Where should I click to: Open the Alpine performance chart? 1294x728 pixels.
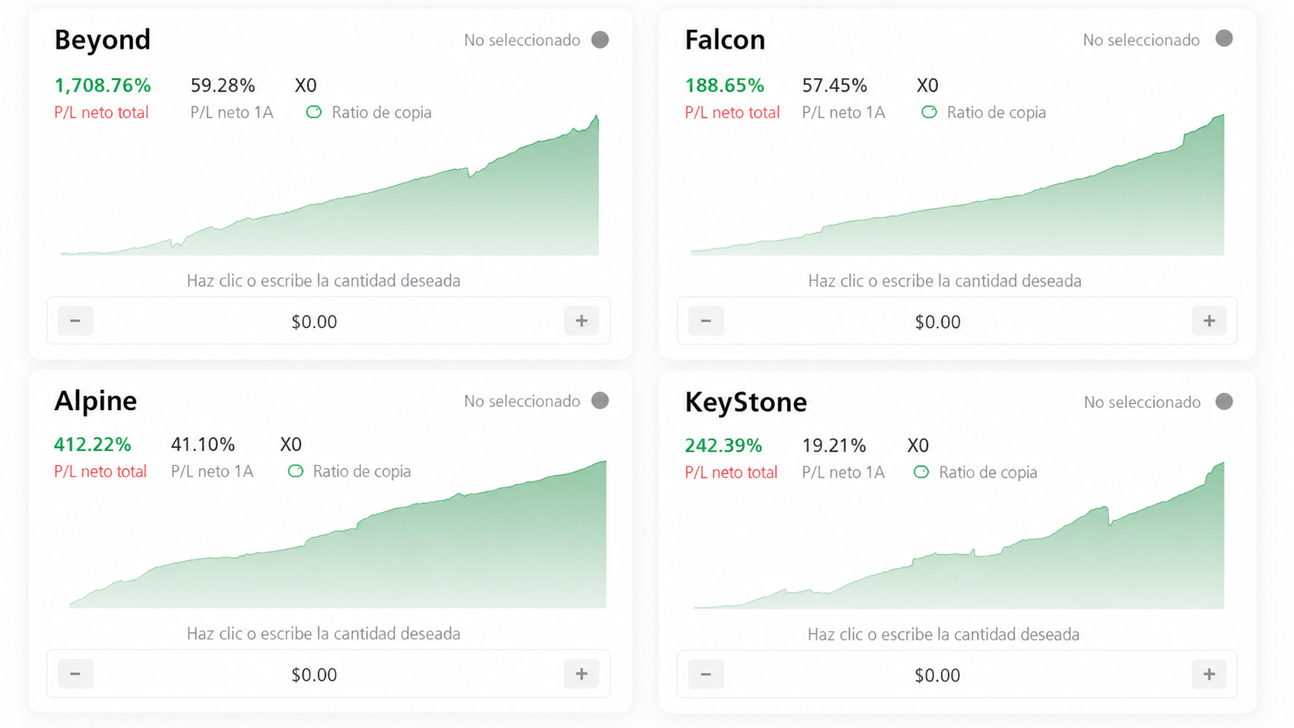pyautogui.click(x=337, y=534)
